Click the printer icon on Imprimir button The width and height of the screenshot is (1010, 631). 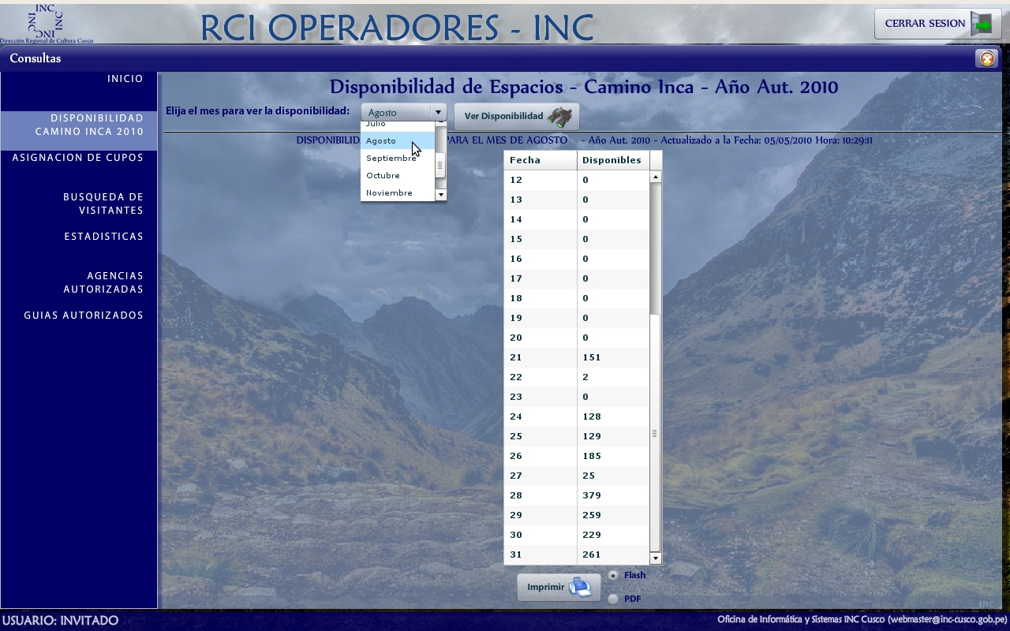click(x=580, y=588)
